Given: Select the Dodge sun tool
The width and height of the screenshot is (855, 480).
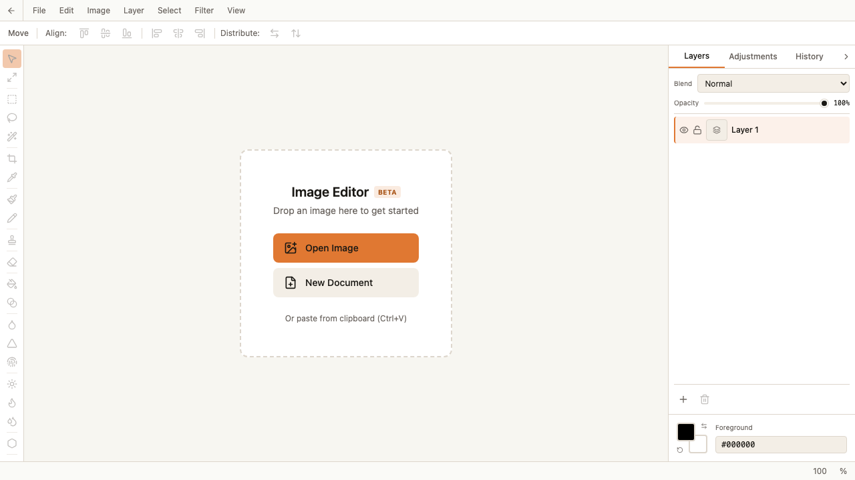Looking at the screenshot, I should pos(12,384).
